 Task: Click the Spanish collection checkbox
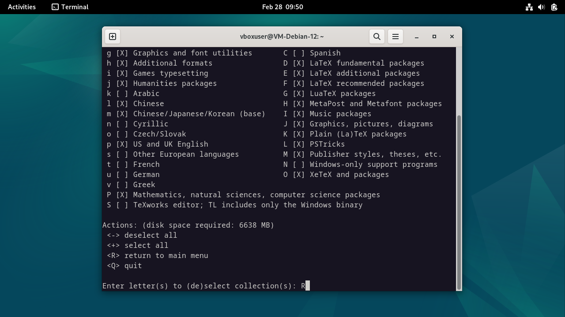pos(298,53)
